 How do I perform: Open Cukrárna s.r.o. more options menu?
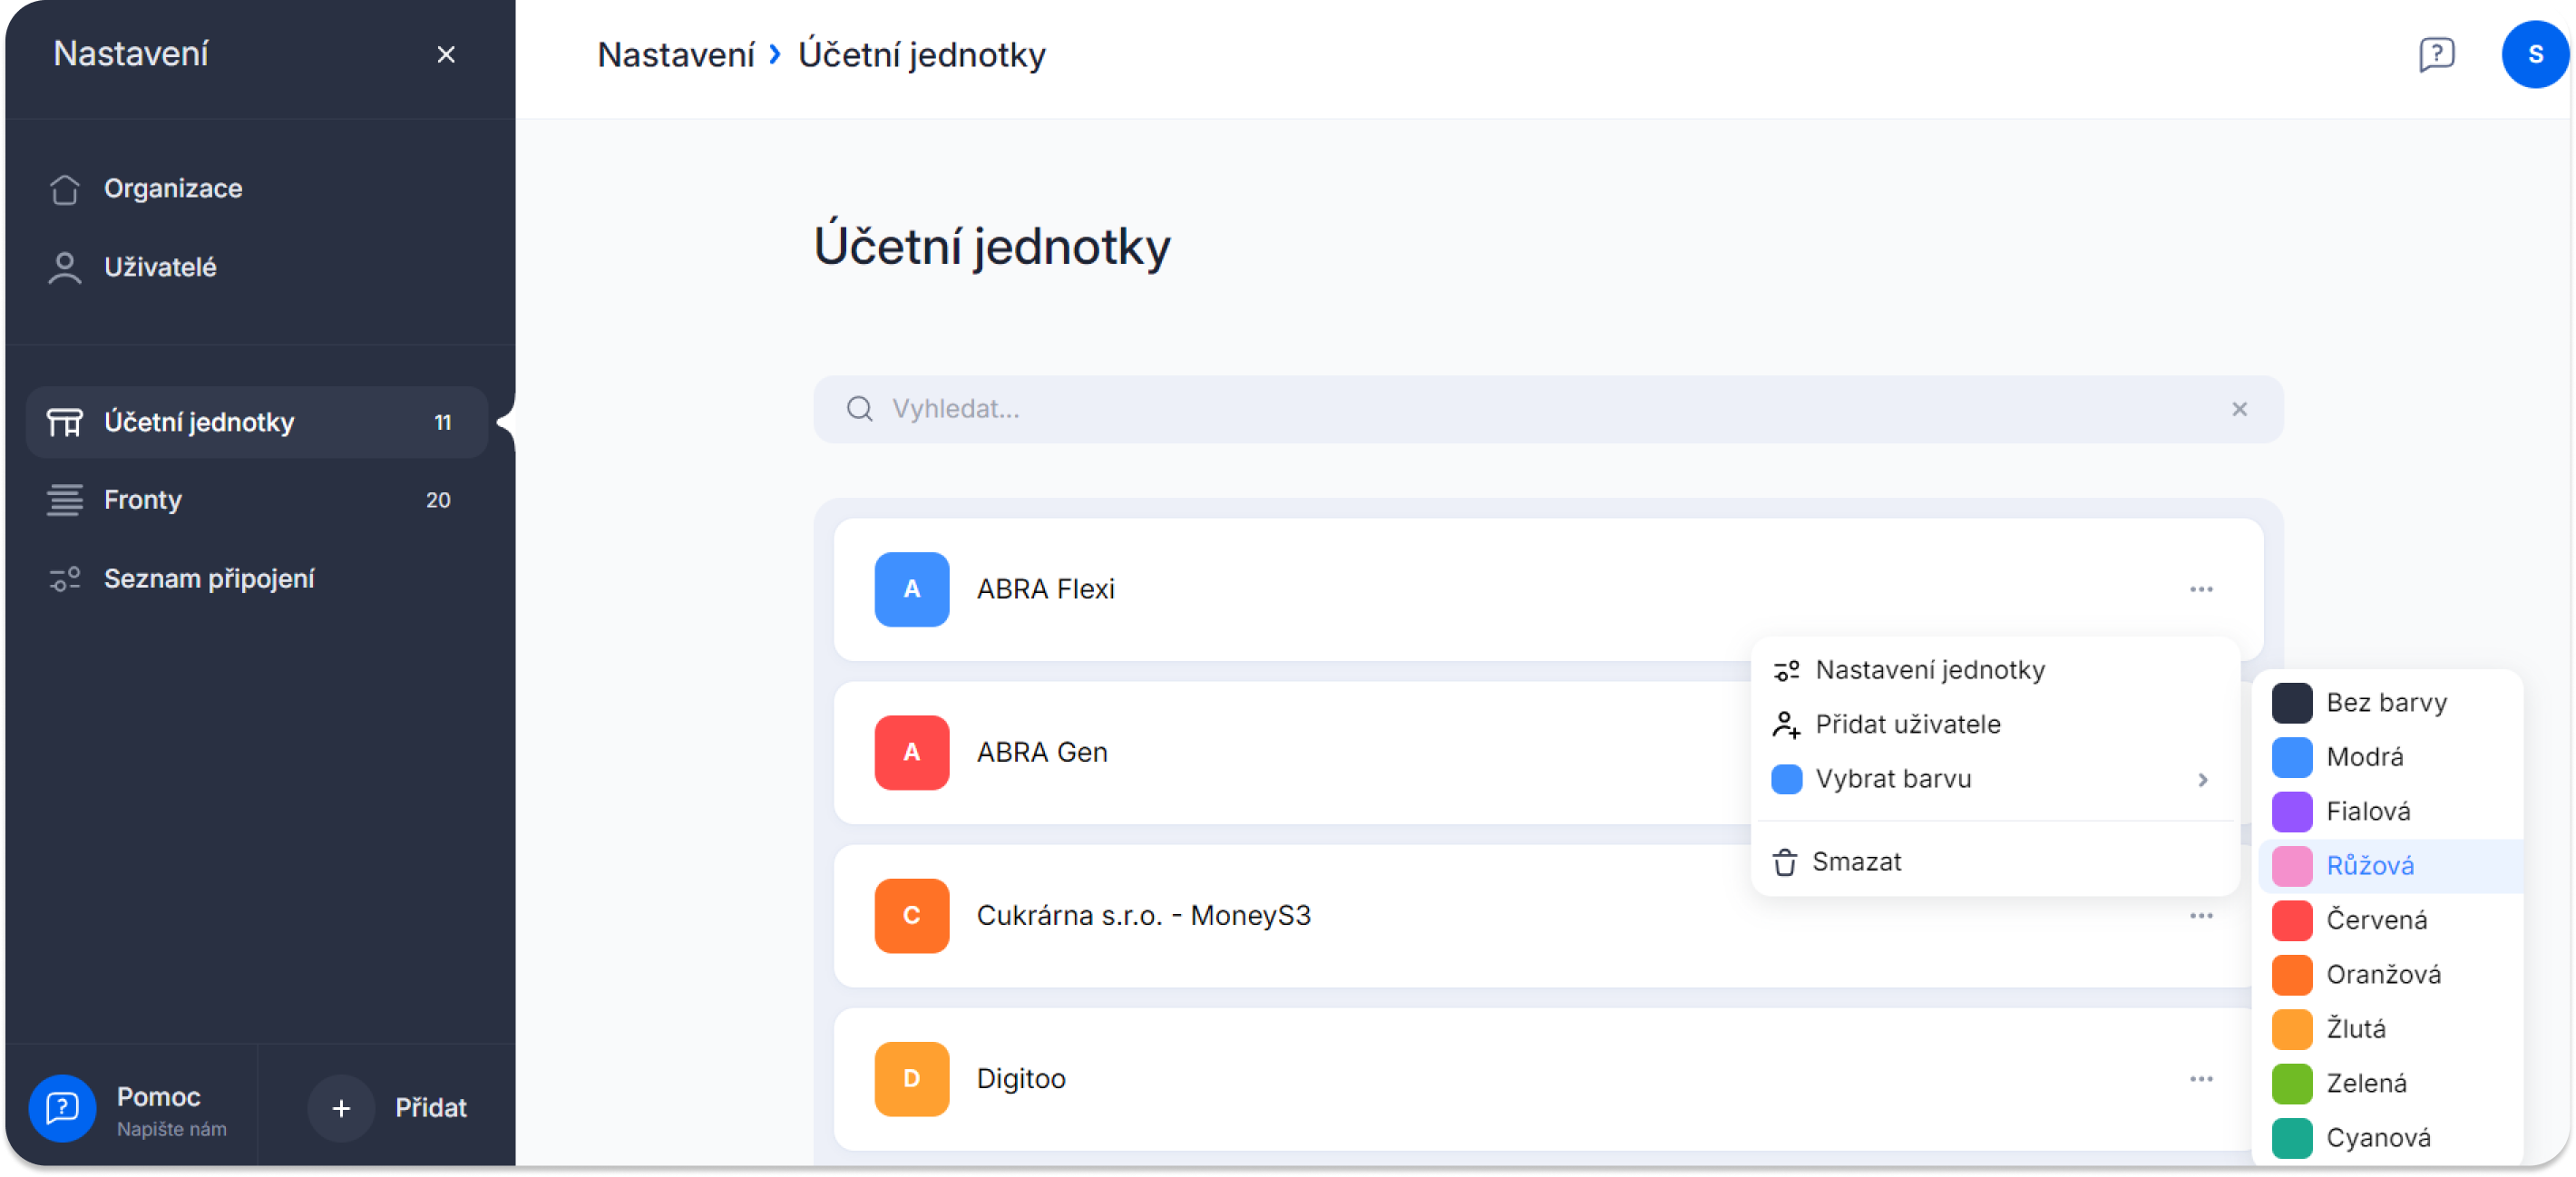[x=2201, y=916]
